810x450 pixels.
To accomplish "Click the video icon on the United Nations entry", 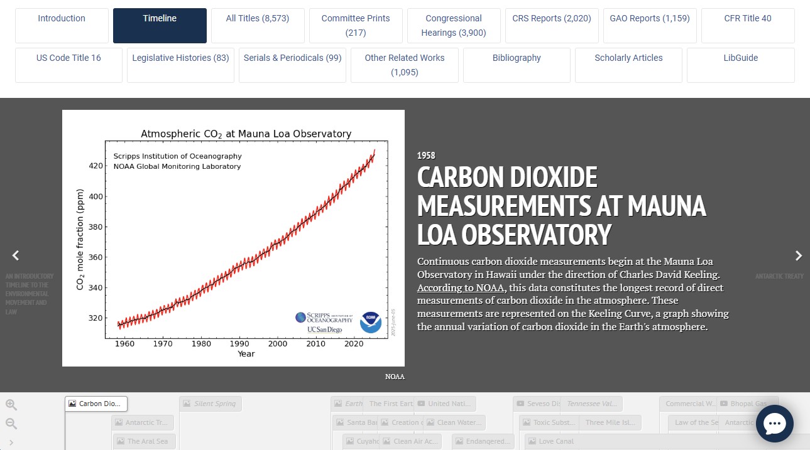I will [x=420, y=404].
